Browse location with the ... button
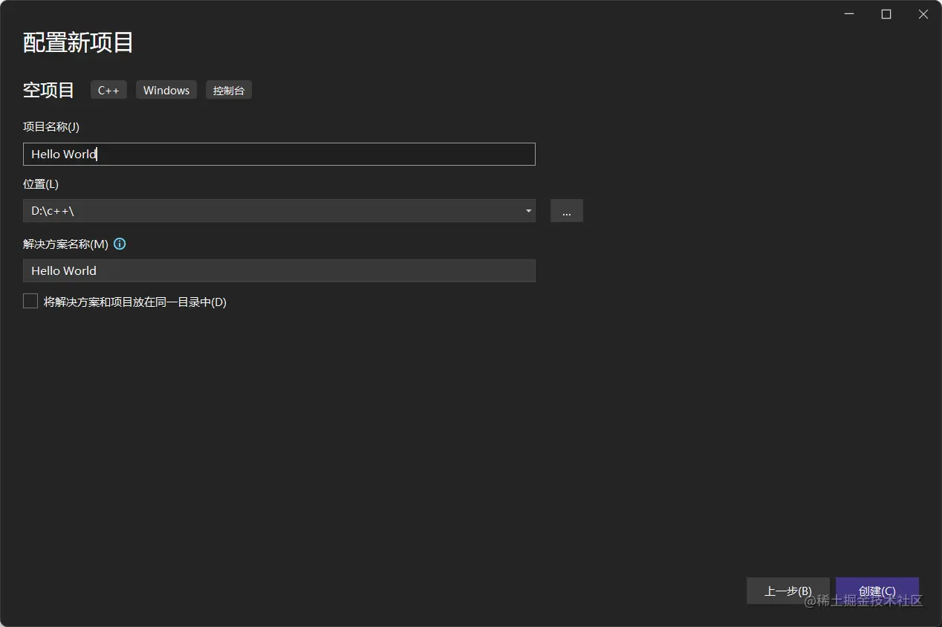Viewport: 942px width, 627px height. click(567, 211)
